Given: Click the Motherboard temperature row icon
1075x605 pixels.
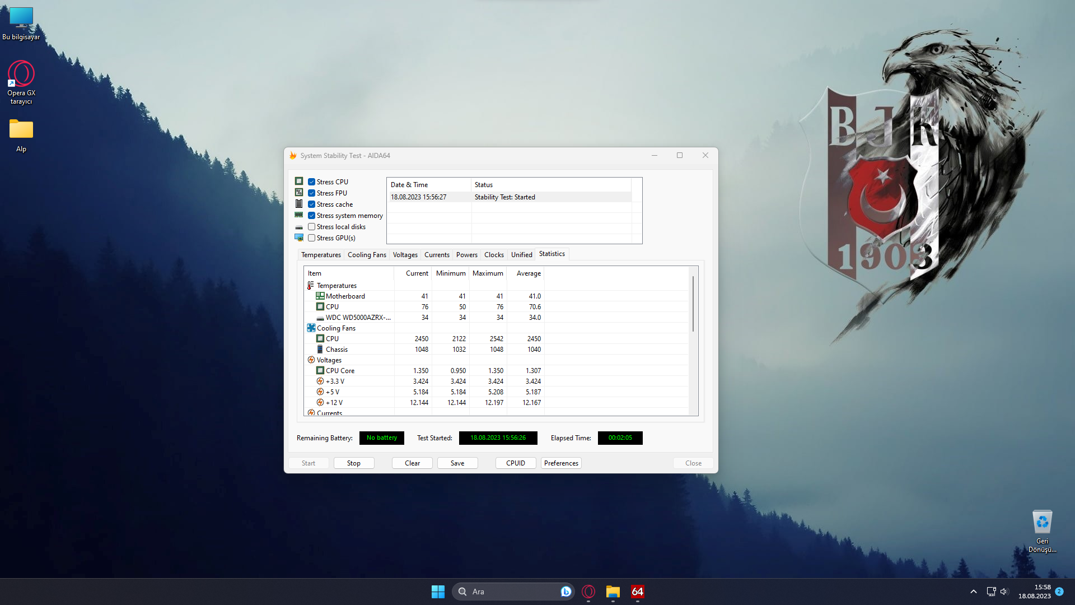Looking at the screenshot, I should click(320, 296).
